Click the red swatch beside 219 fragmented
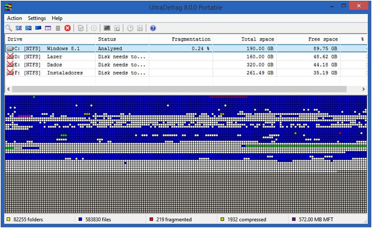Viewport: 372px width, 228px height. click(x=151, y=220)
